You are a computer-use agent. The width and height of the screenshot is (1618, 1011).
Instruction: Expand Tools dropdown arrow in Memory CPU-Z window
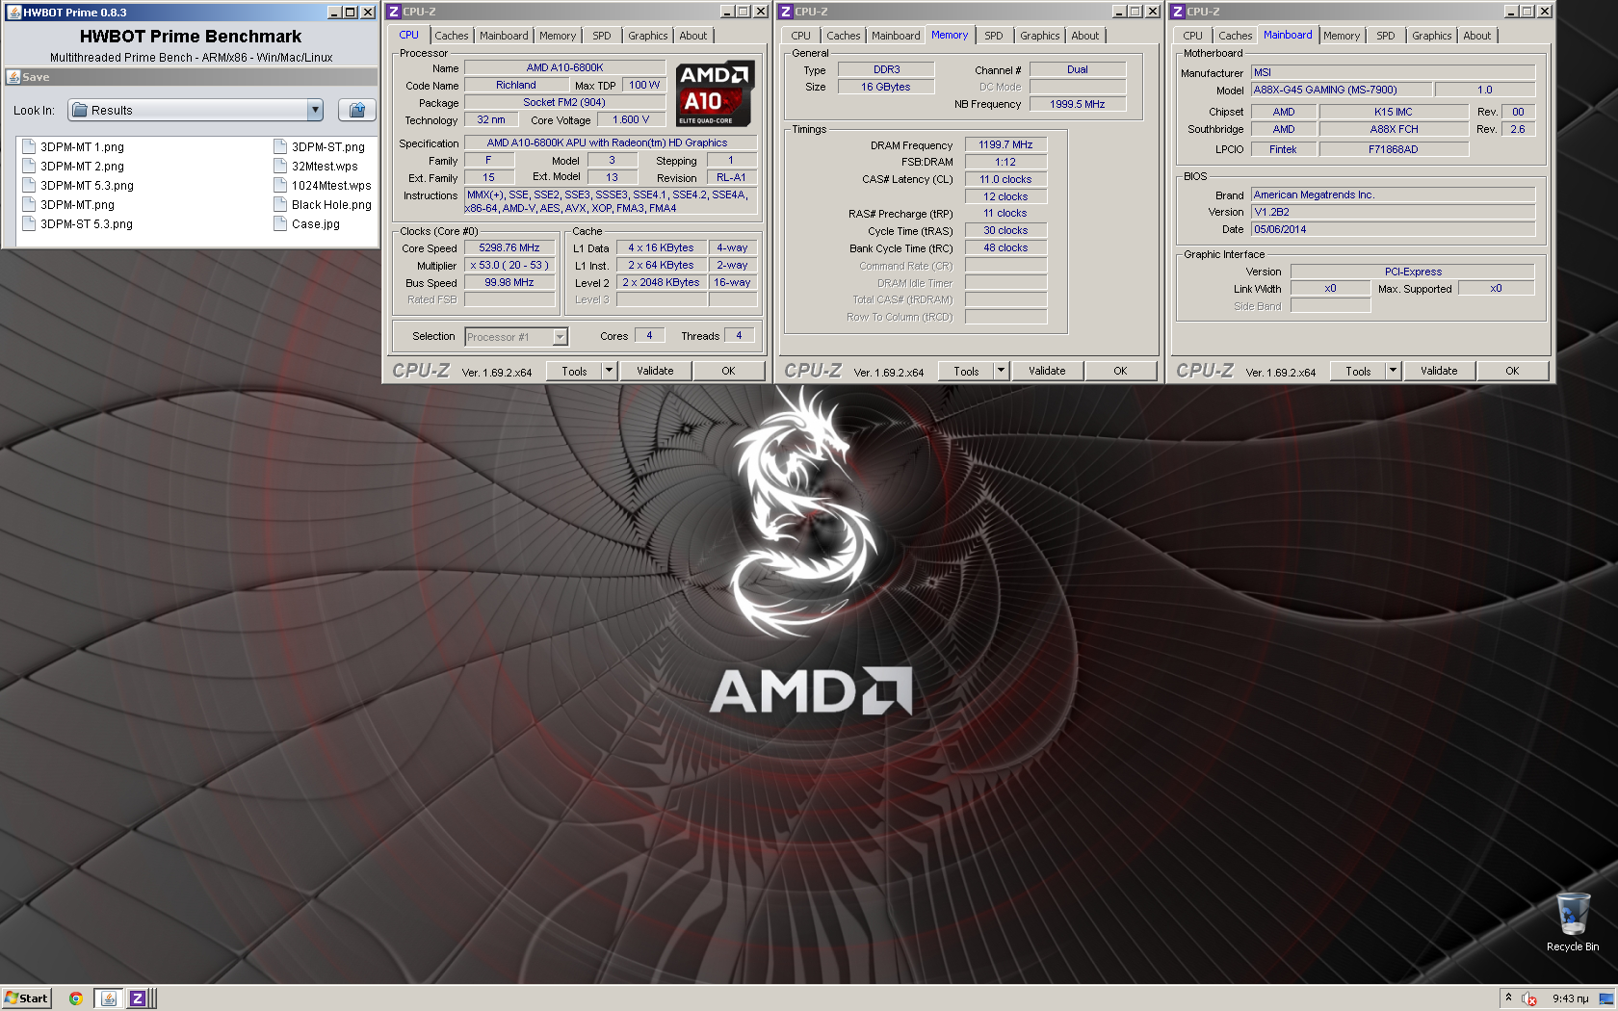1002,371
